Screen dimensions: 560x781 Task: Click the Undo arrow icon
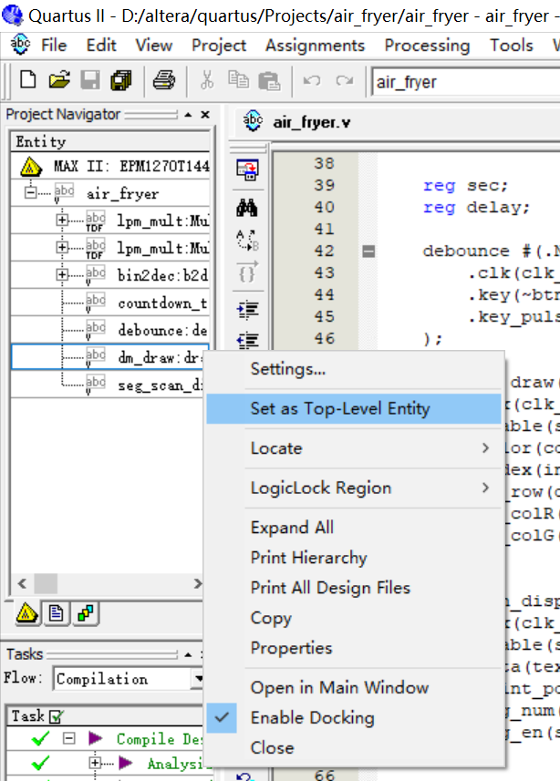point(312,80)
